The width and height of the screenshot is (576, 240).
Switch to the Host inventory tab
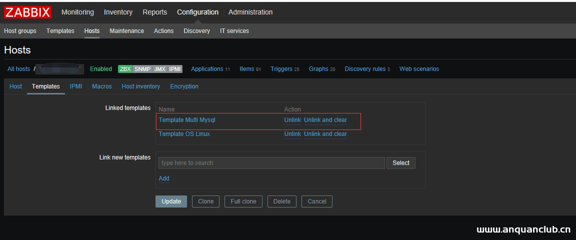(140, 86)
